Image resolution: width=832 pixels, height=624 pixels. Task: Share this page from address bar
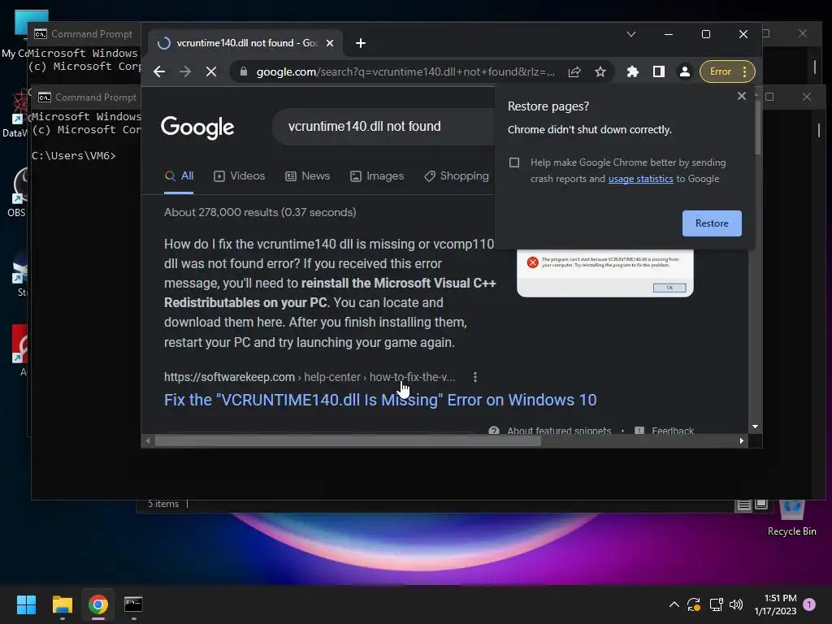coord(574,71)
